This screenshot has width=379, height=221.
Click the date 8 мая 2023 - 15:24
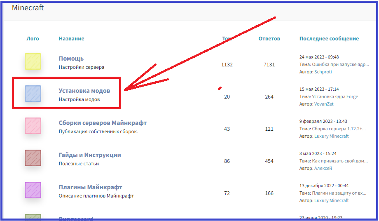(x=318, y=153)
